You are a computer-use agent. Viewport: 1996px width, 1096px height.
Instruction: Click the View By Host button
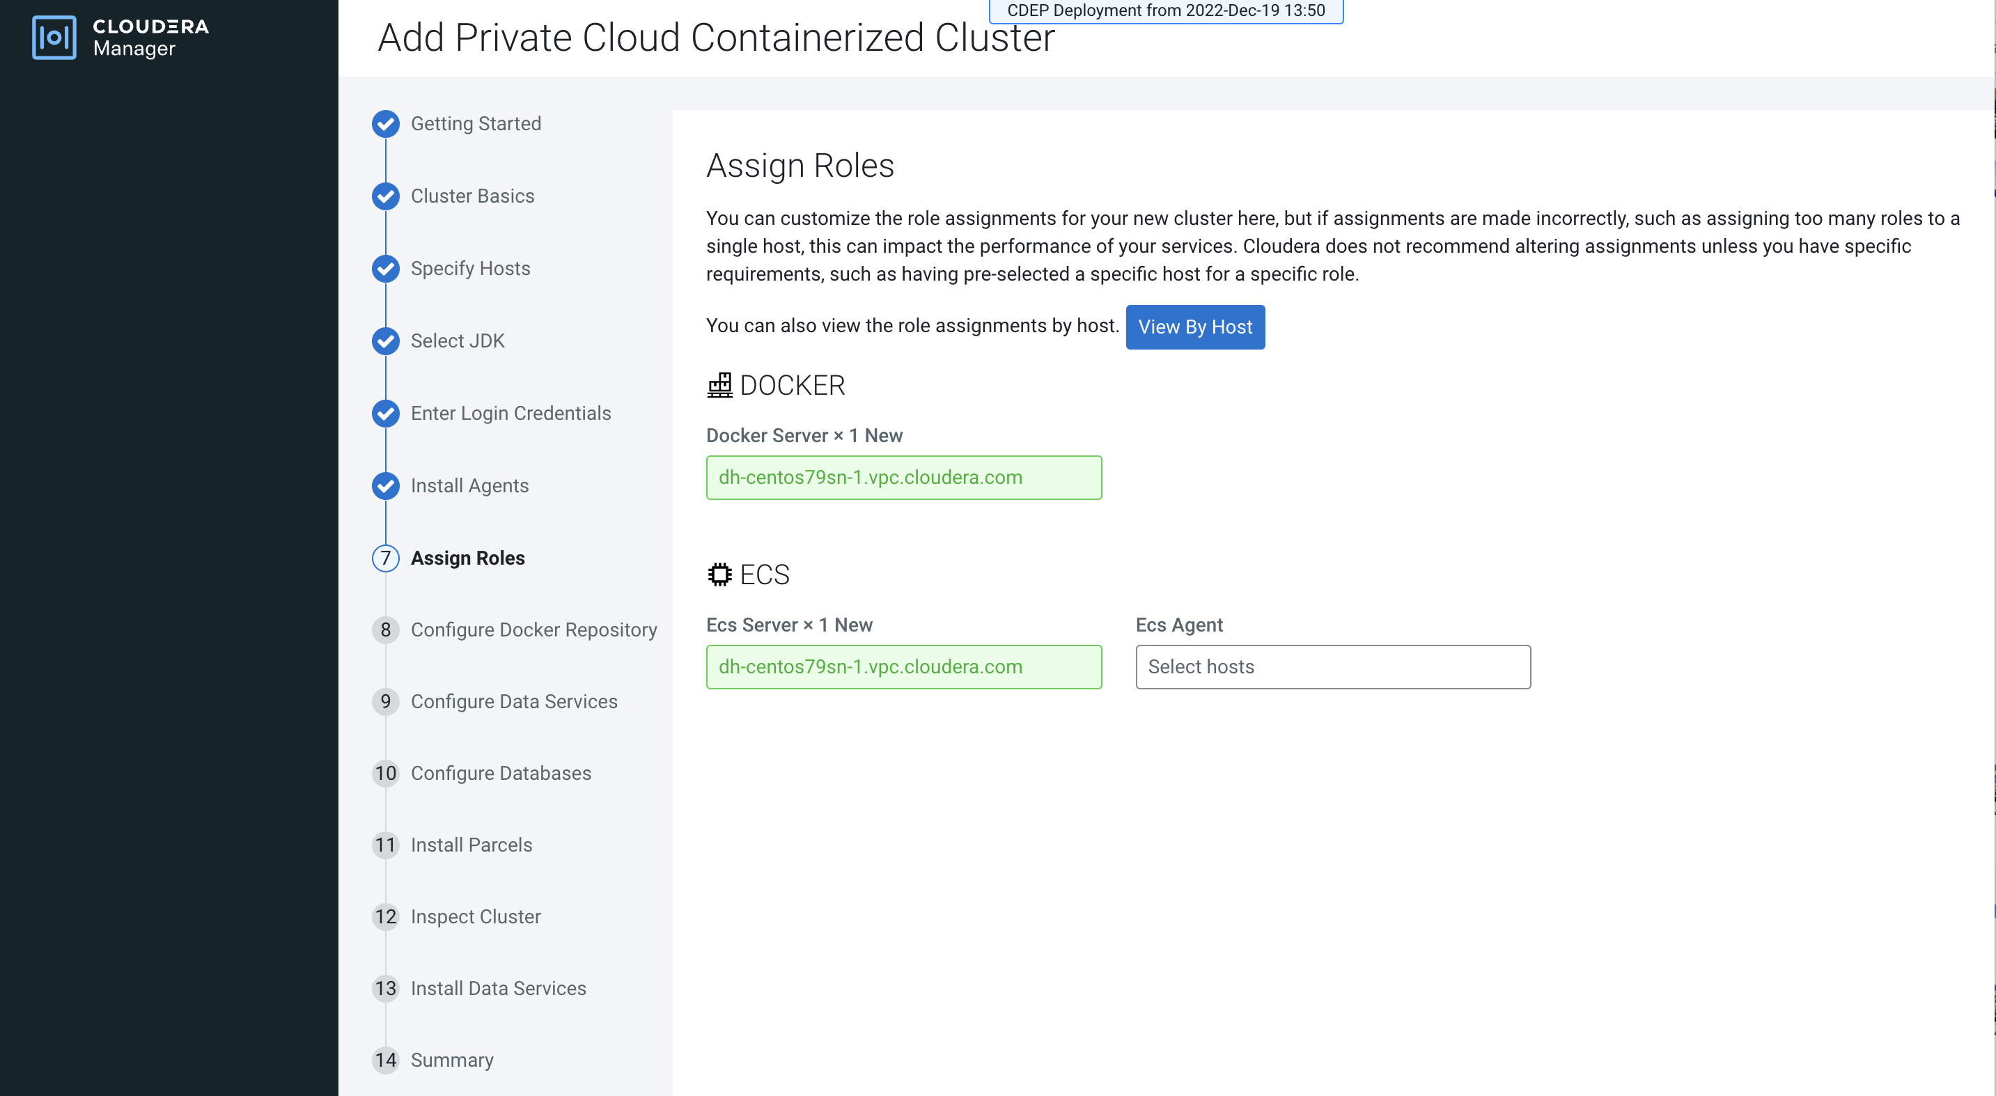(1194, 327)
